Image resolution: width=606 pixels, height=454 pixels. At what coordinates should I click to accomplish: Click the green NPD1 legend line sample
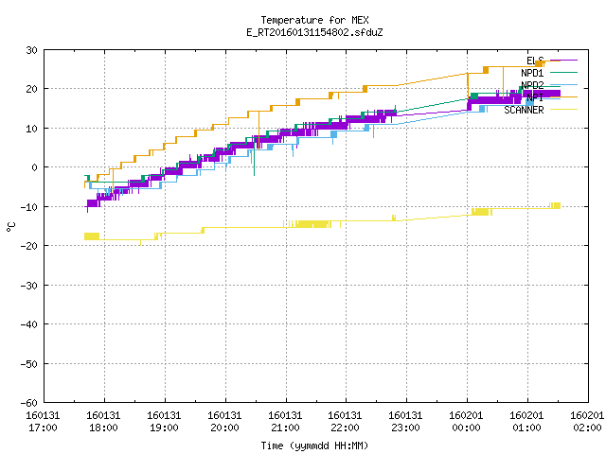click(x=563, y=72)
